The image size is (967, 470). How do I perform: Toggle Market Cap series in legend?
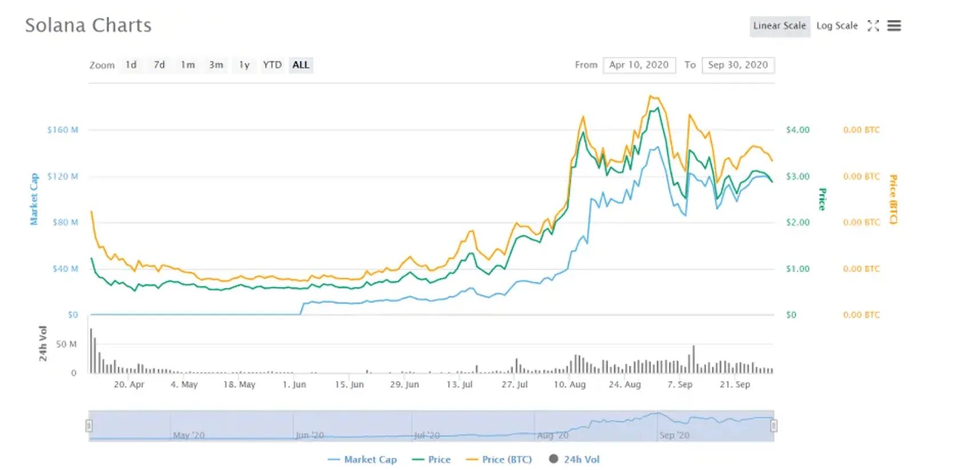[x=362, y=459]
